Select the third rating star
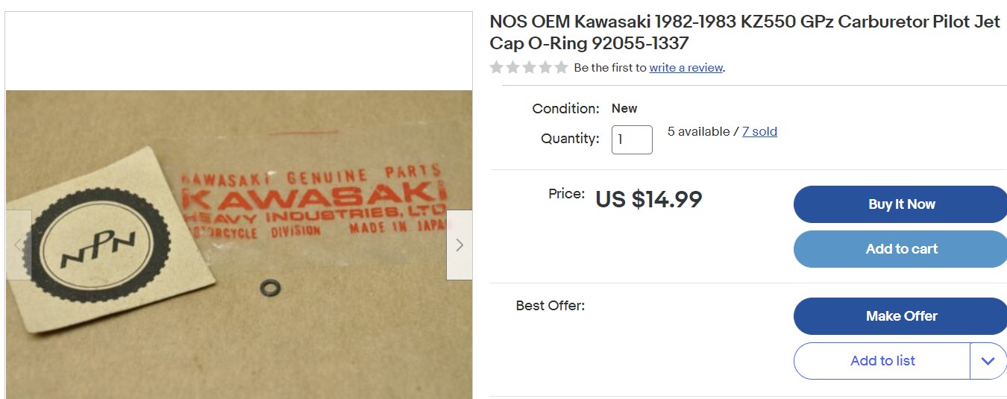Screen dimensions: 1007x399 pyautogui.click(x=529, y=68)
